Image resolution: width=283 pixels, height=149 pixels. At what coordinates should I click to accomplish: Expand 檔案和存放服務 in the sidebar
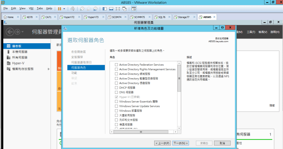pyautogui.click(x=49, y=69)
